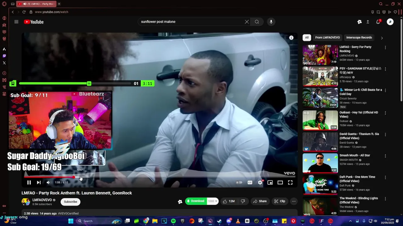Skip to next video
403x226 pixels.
(39, 182)
